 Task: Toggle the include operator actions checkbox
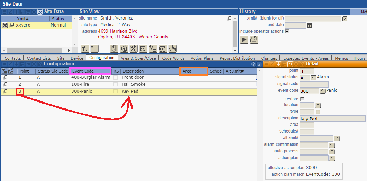coord(287,31)
